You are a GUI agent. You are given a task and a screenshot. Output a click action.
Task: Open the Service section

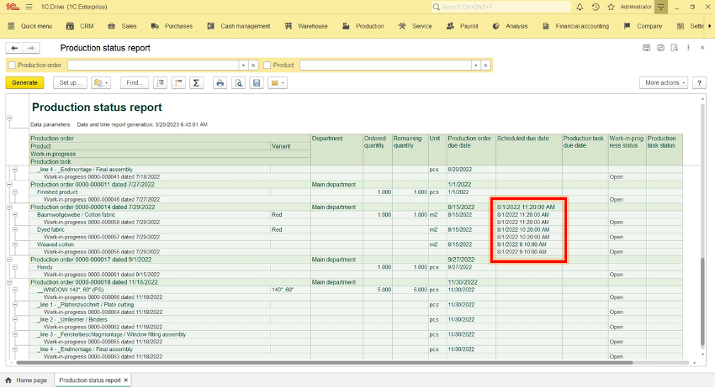(x=415, y=26)
